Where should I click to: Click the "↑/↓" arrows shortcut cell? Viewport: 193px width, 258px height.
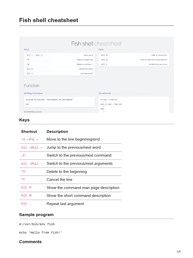click(24, 155)
